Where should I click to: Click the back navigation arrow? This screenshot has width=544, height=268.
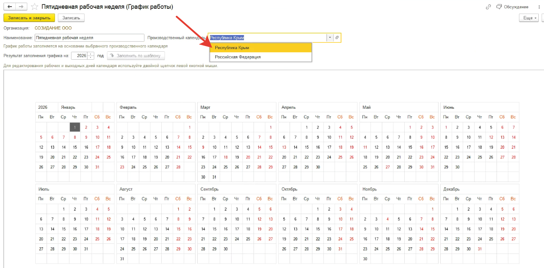point(10,7)
